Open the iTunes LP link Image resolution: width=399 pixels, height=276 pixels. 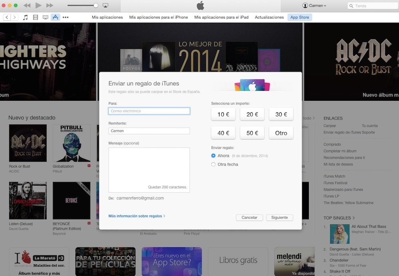pyautogui.click(x=331, y=196)
